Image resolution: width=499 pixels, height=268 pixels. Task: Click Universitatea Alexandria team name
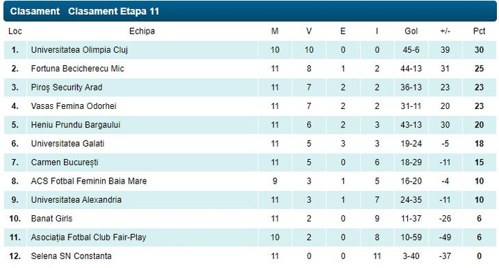click(x=76, y=200)
